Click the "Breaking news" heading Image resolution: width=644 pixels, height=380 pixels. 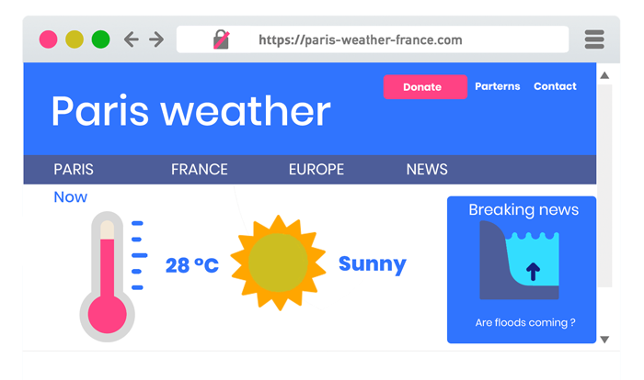pyautogui.click(x=523, y=210)
